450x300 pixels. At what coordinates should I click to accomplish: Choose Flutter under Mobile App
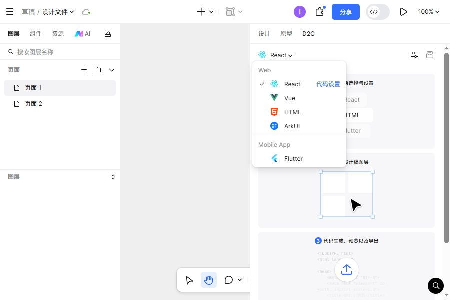(x=299, y=159)
